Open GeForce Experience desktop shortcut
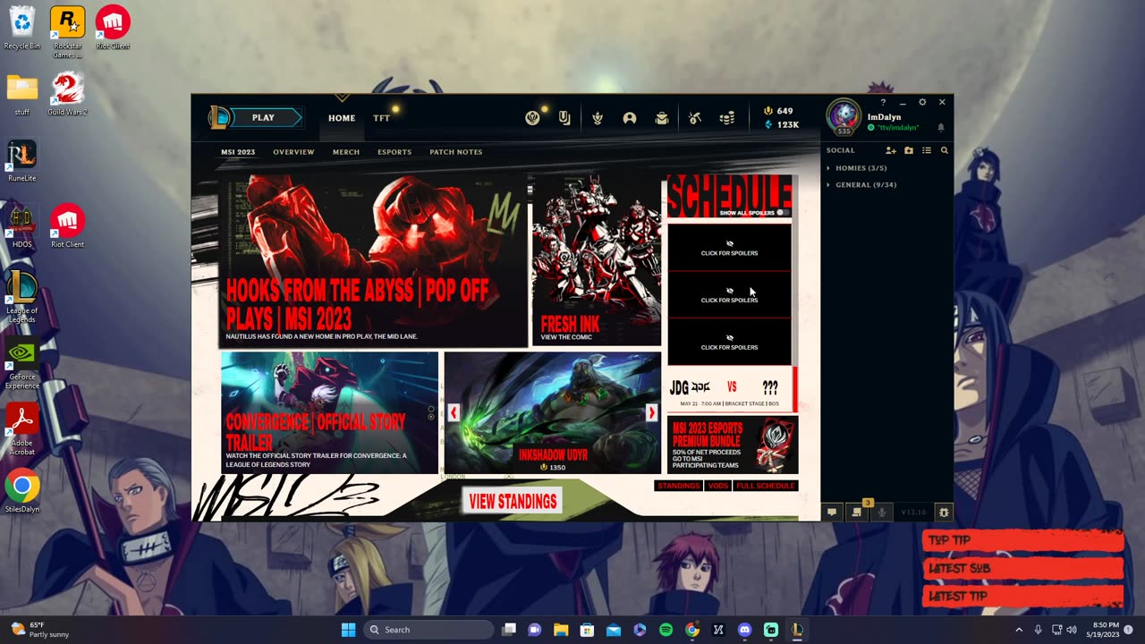The width and height of the screenshot is (1145, 644). coord(22,363)
